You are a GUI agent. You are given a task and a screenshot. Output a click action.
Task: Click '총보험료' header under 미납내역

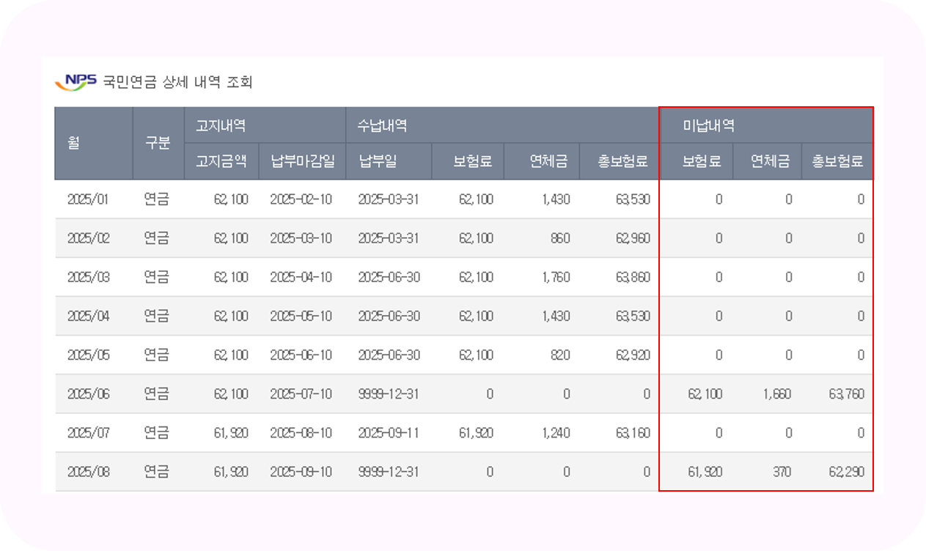839,162
